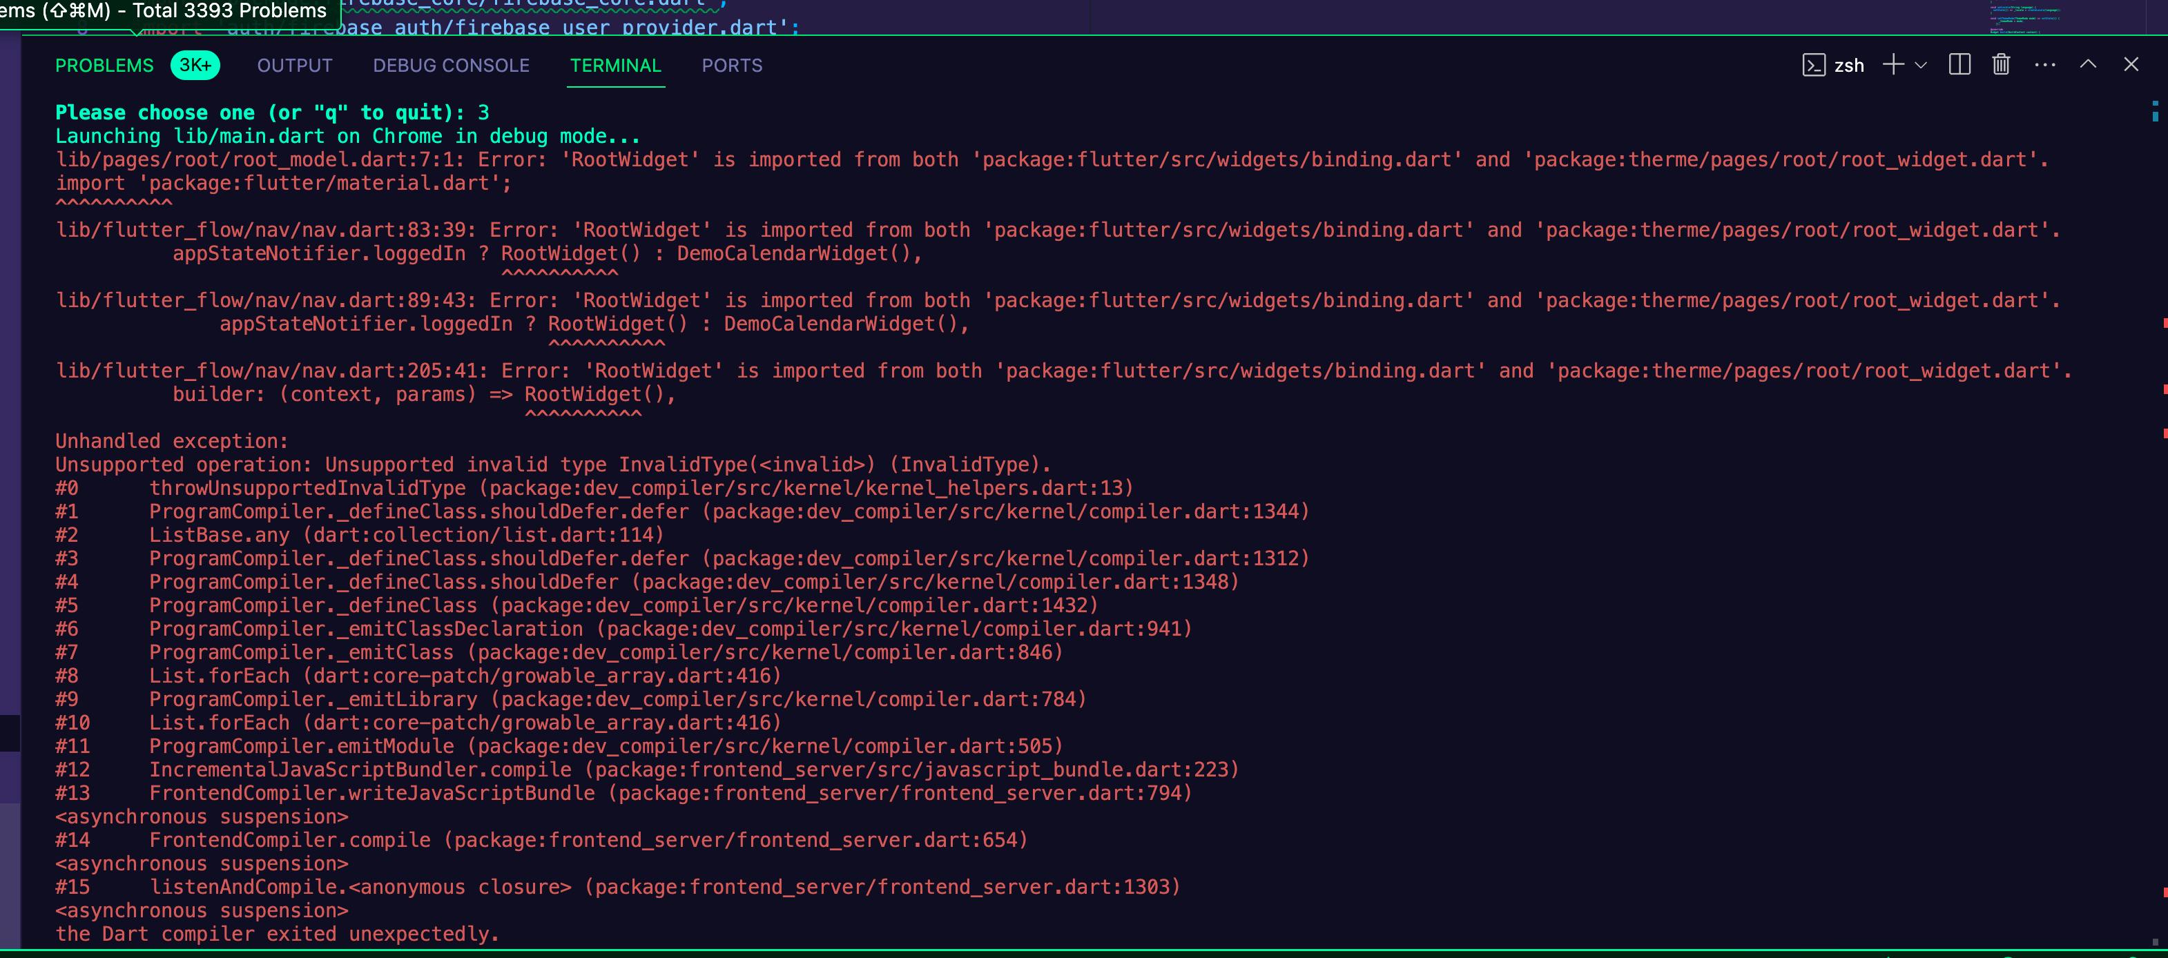Click stack frame #15 listenAndCompile
2168x958 pixels.
click(618, 888)
